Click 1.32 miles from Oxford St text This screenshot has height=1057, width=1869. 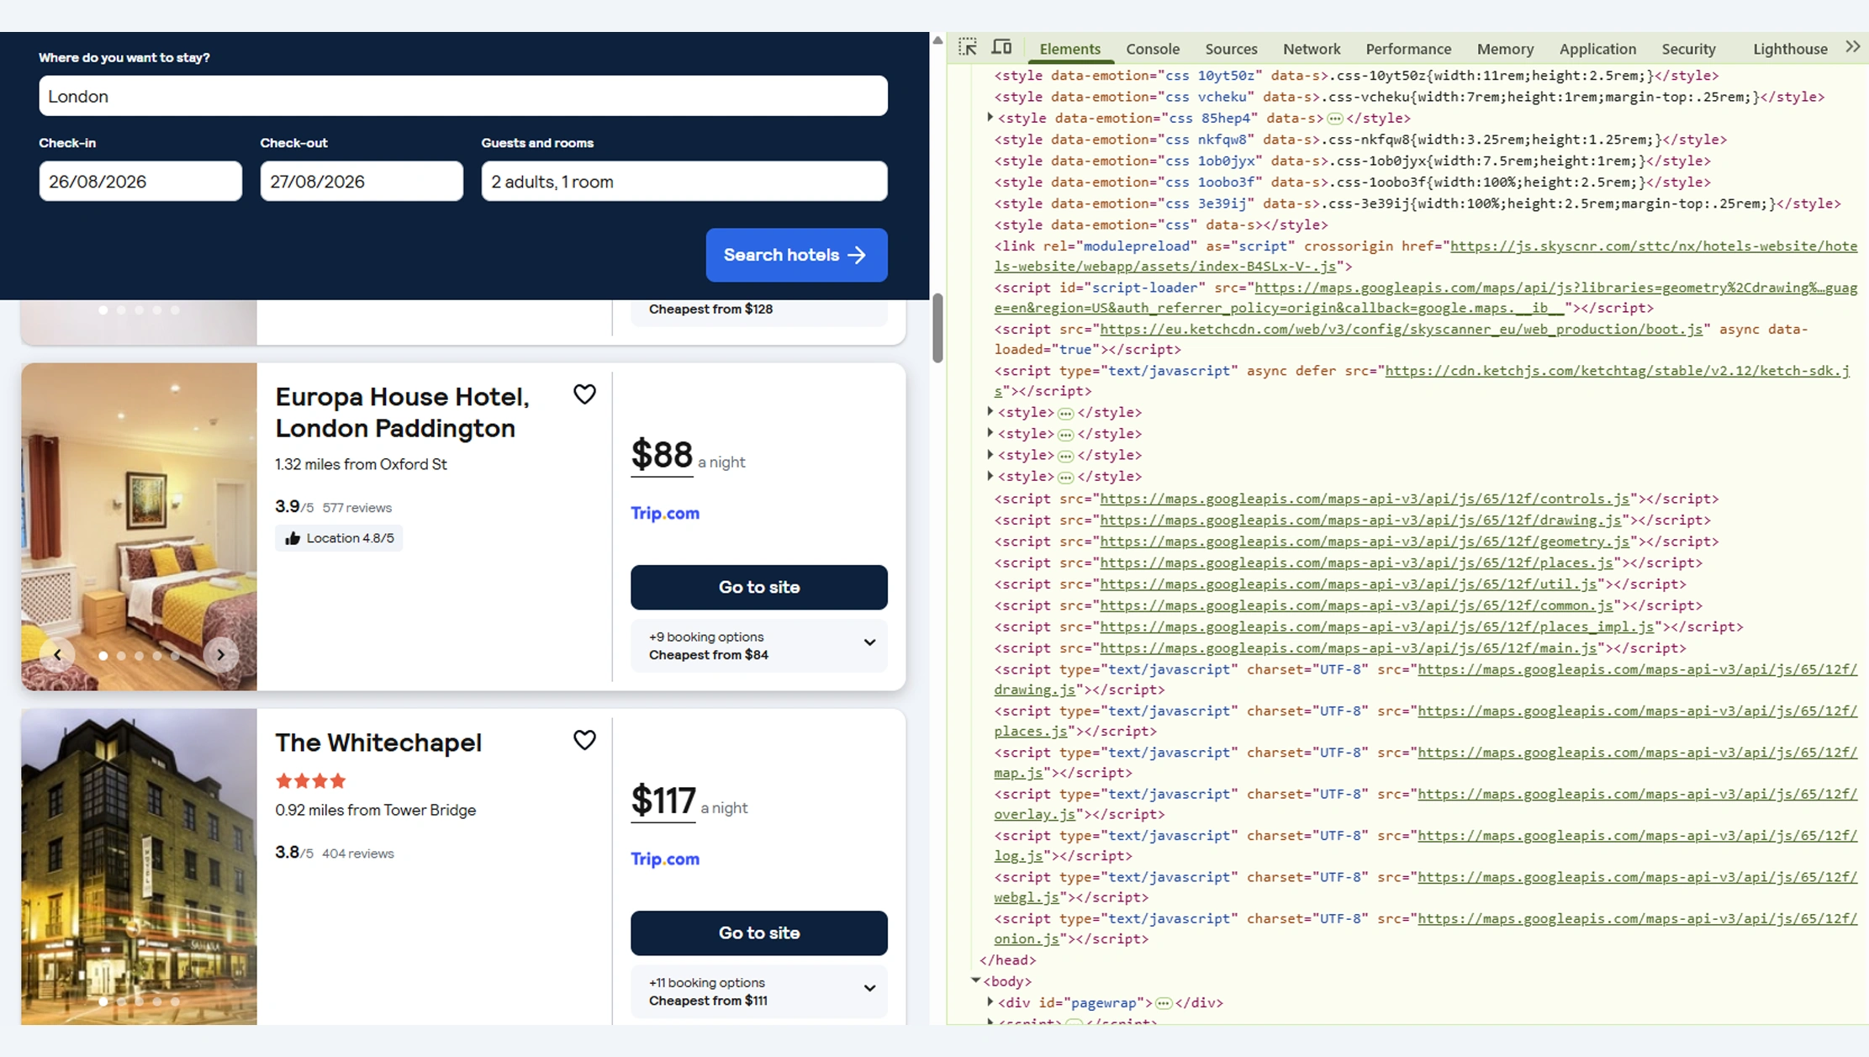pos(361,464)
